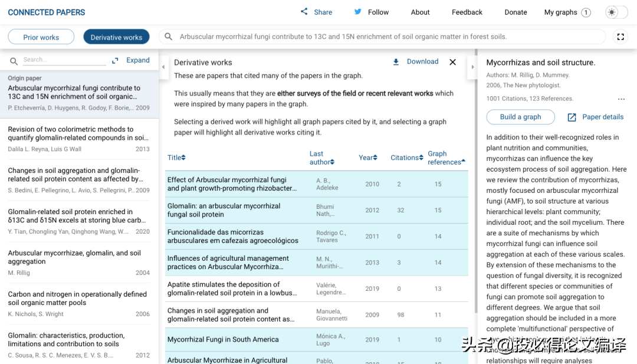Toggle the dark mode switch

tap(616, 12)
